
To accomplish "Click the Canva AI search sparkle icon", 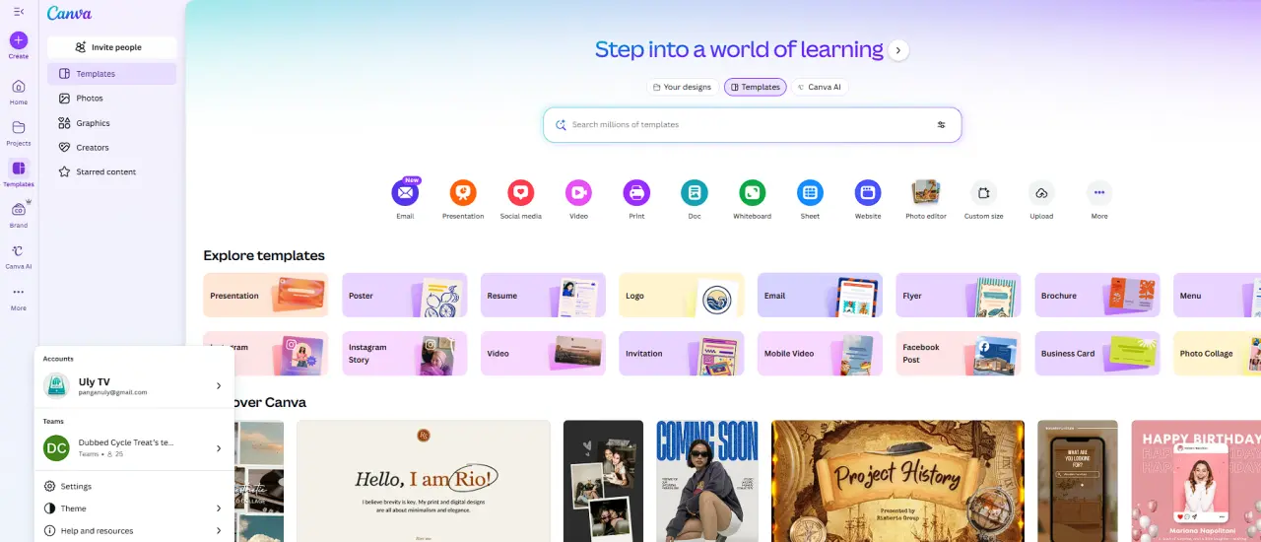I will (561, 125).
